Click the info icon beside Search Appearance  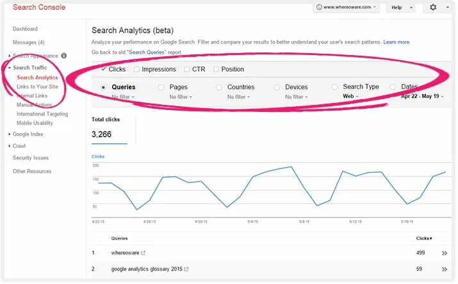tap(63, 56)
